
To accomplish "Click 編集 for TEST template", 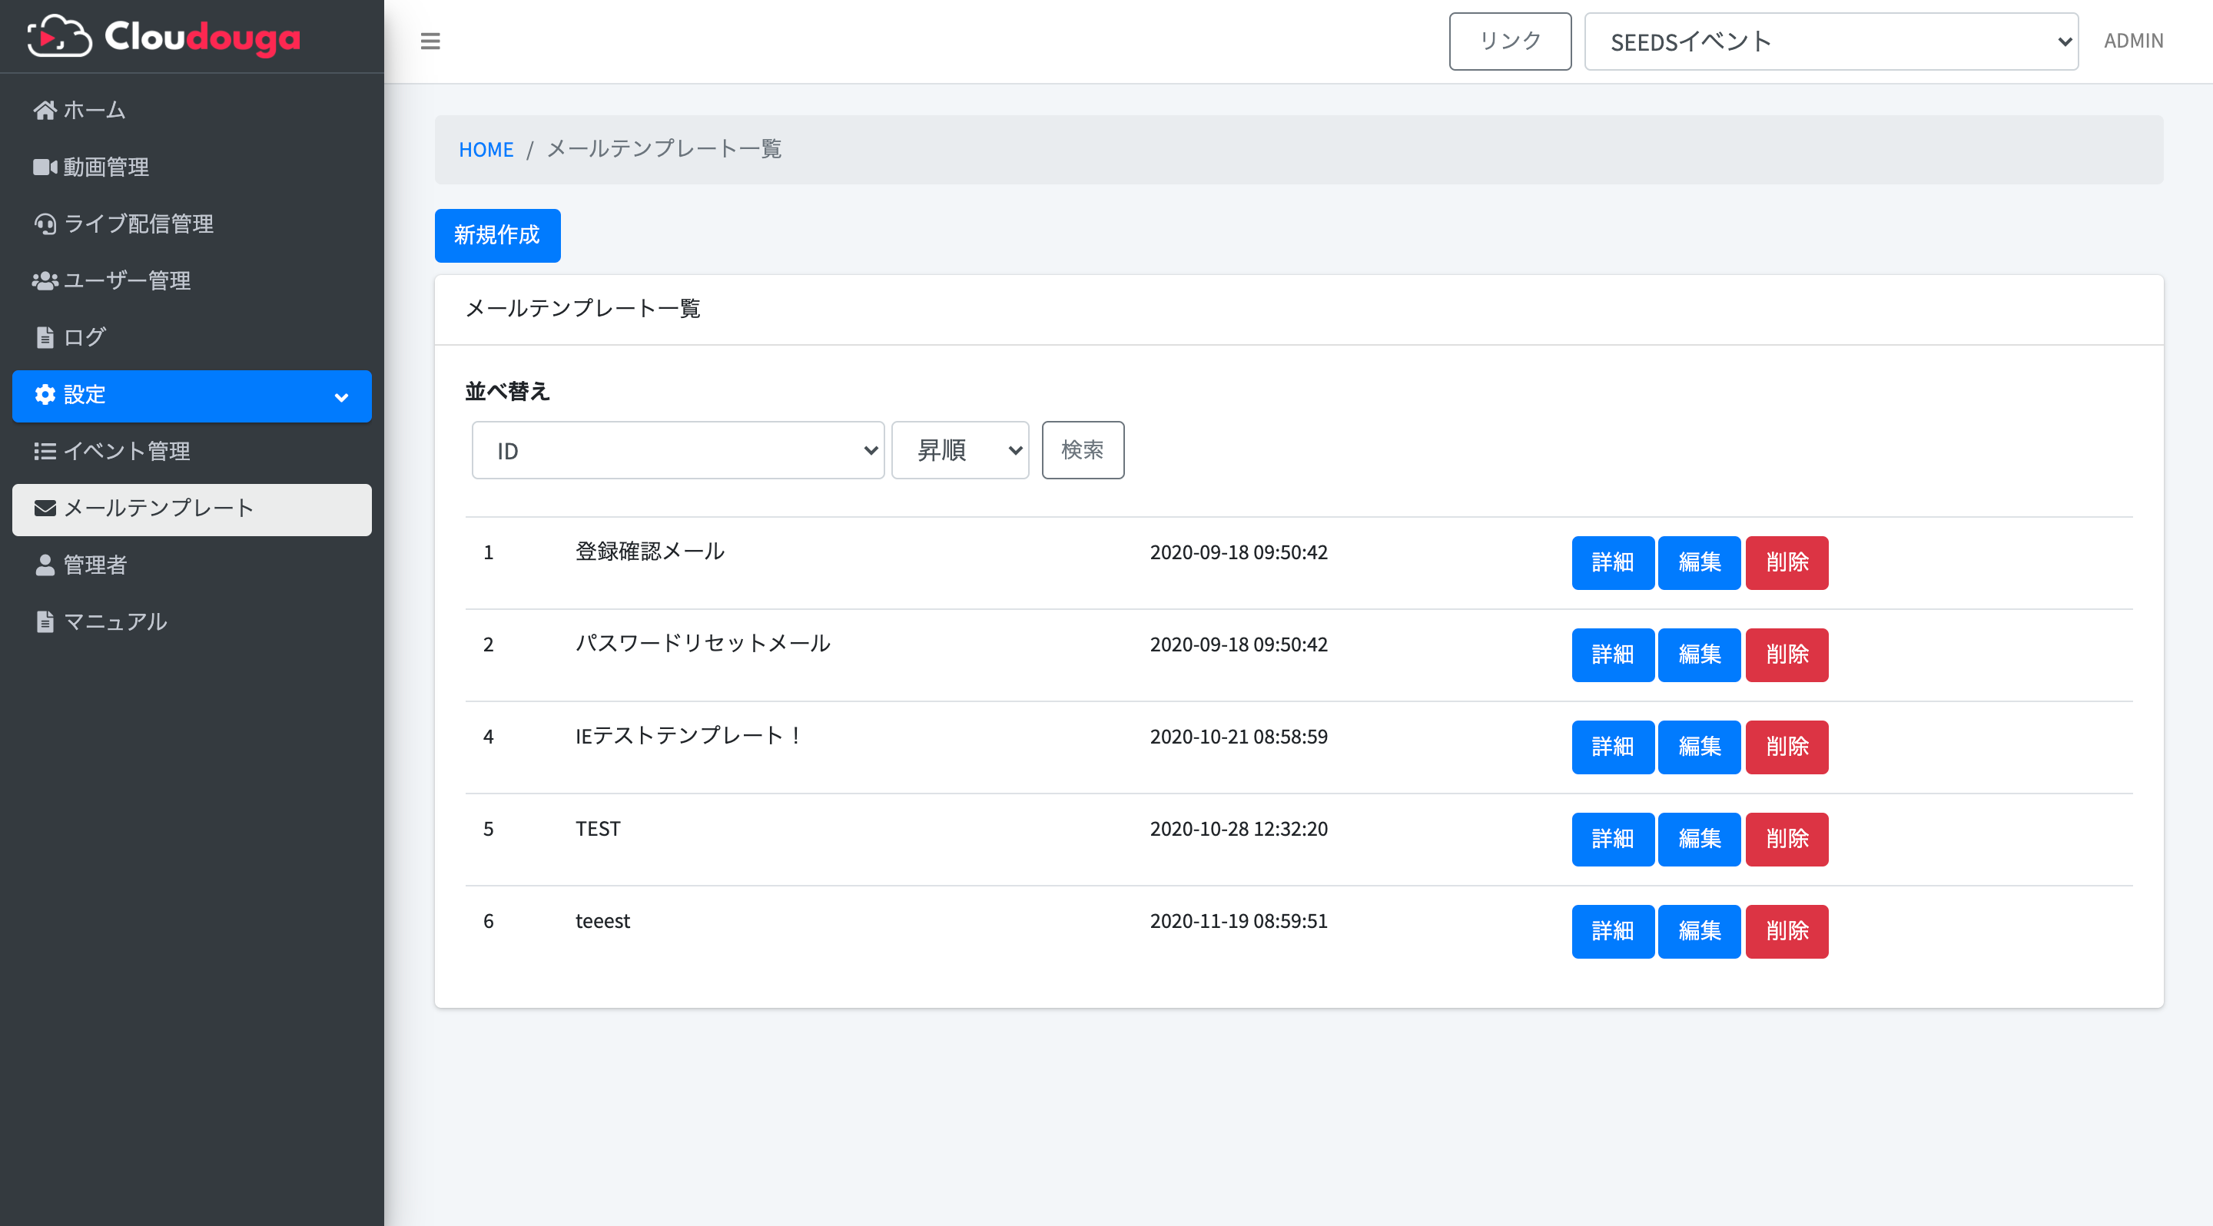I will 1699,840.
